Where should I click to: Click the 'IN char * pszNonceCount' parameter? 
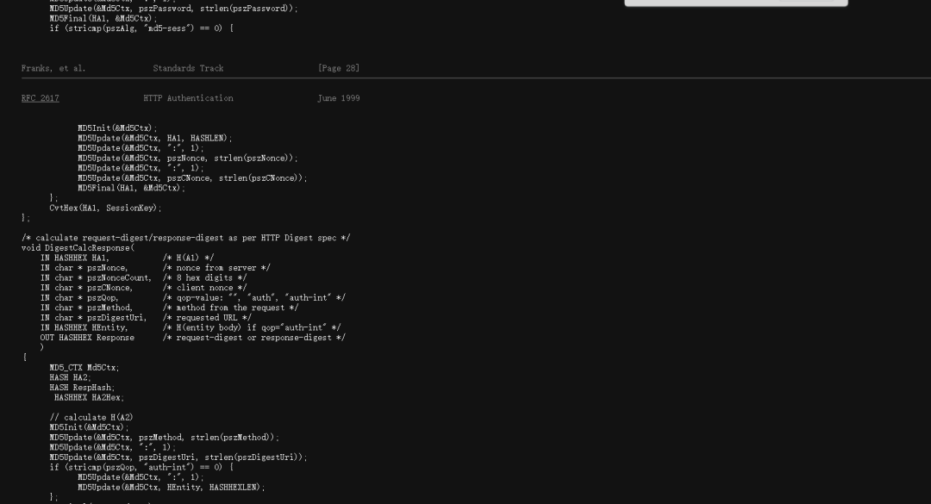click(x=96, y=277)
